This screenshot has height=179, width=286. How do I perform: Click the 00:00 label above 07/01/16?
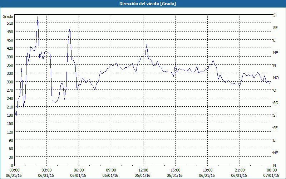pos(272,170)
